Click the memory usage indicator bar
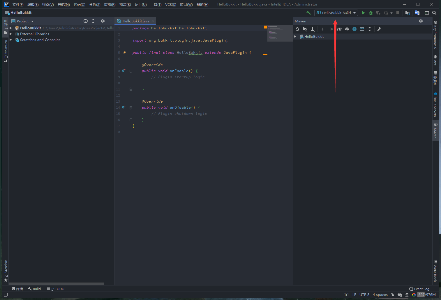Viewport: 441px width, 300px height. click(x=427, y=295)
